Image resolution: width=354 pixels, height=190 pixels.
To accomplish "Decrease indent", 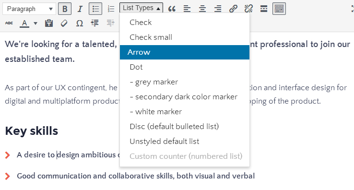I will (x=95, y=23).
